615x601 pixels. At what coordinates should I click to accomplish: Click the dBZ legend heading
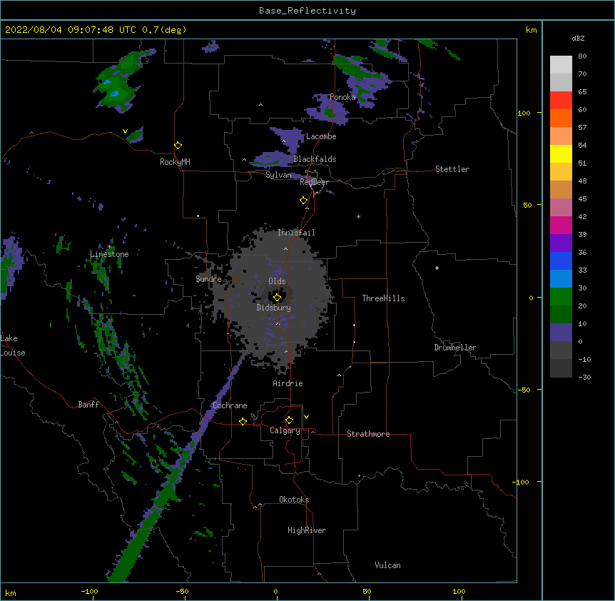point(578,38)
